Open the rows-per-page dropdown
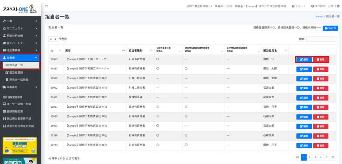This screenshot has height=164, width=342. click(x=53, y=39)
